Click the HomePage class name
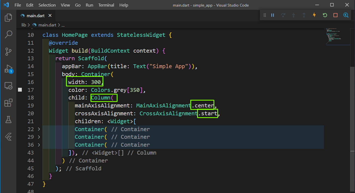 pyautogui.click(x=75, y=35)
